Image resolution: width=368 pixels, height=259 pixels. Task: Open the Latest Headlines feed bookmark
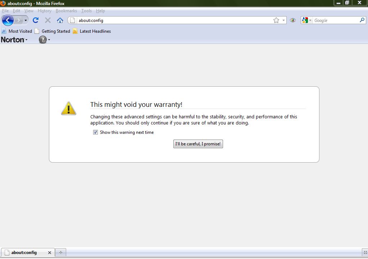coord(92,31)
